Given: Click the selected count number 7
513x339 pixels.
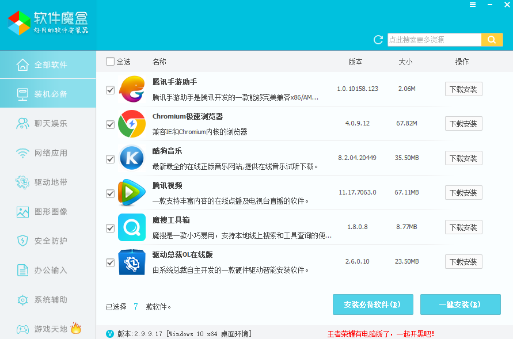Looking at the screenshot, I should click(136, 306).
